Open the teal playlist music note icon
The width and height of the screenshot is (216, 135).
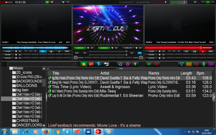[x=181, y=64]
